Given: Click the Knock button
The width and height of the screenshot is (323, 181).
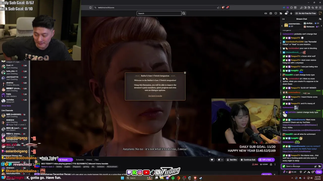Looking at the screenshot, I should (x=64, y=160).
